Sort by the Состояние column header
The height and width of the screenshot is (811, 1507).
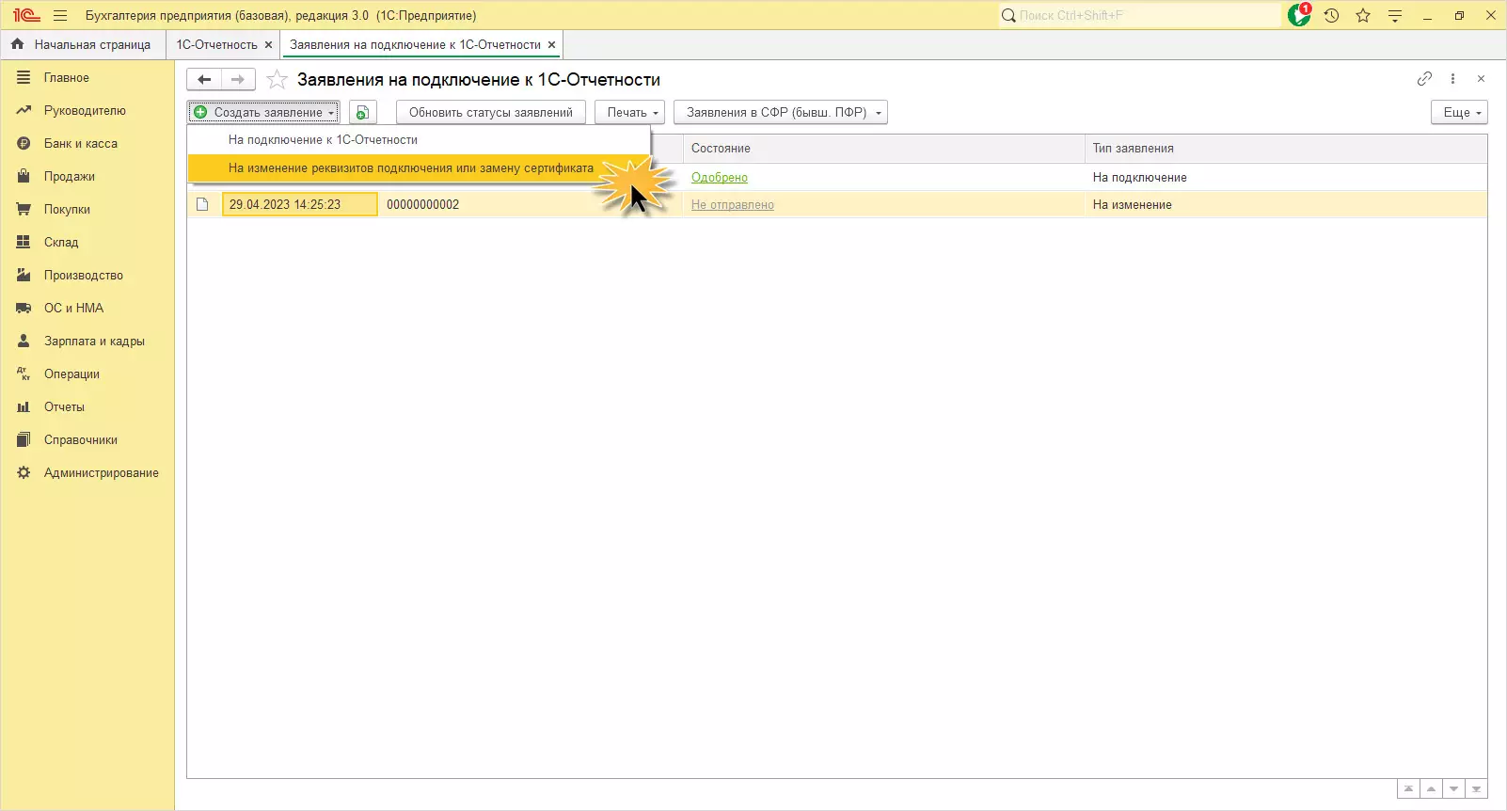pos(883,149)
